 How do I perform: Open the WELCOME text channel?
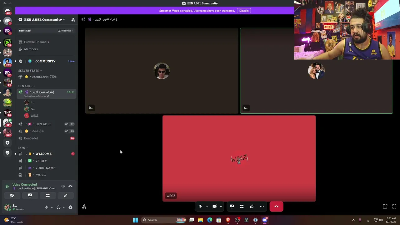[46, 154]
